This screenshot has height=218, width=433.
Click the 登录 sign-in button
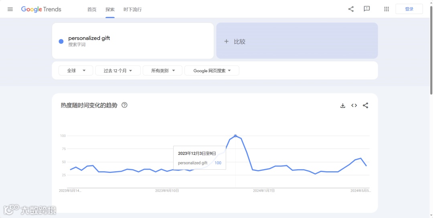pos(409,9)
